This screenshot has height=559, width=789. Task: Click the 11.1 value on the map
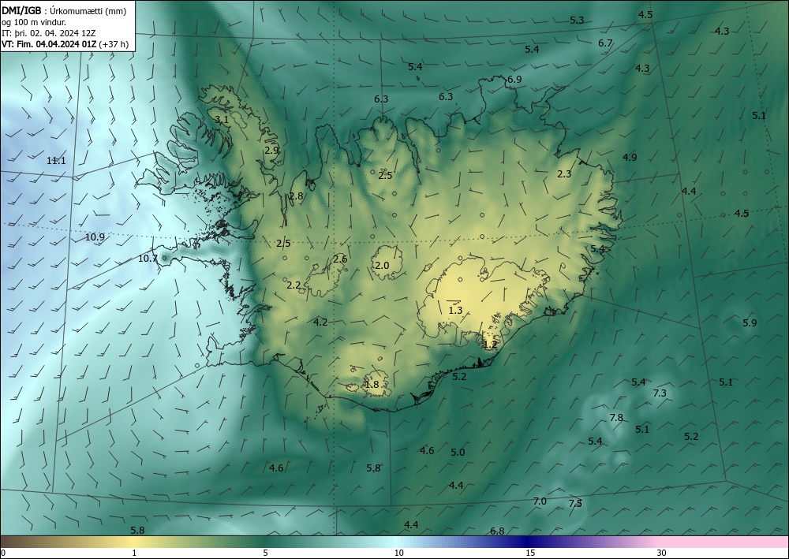pos(56,161)
